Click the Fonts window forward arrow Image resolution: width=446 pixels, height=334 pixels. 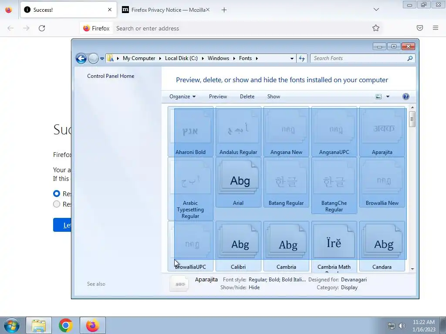pos(93,59)
